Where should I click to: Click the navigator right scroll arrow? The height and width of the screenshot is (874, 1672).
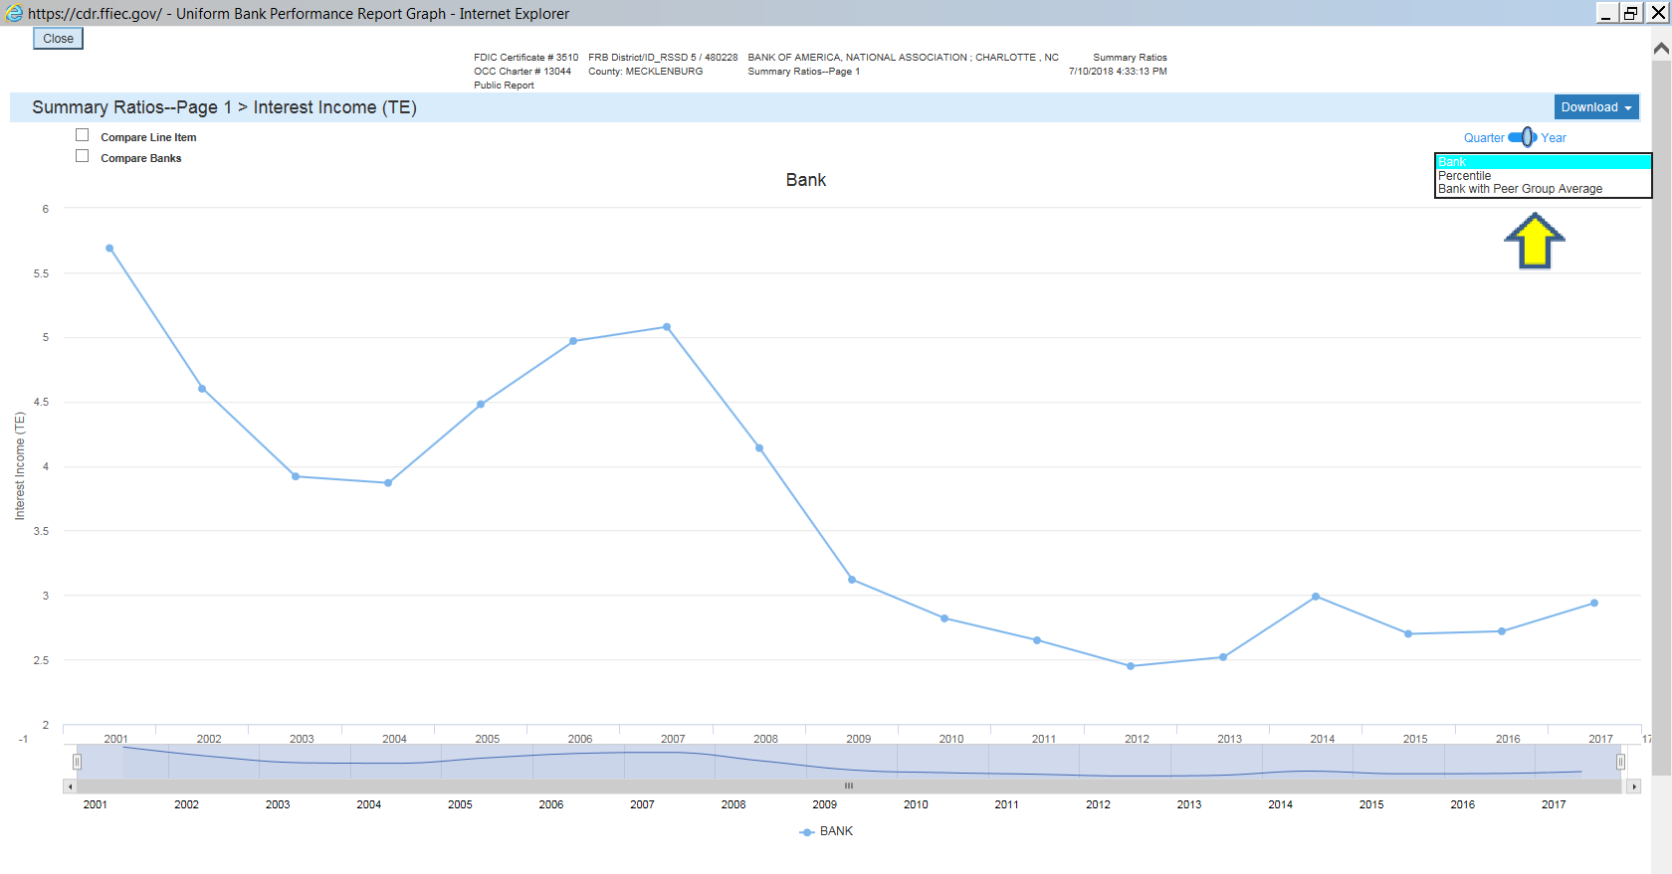tap(1633, 787)
